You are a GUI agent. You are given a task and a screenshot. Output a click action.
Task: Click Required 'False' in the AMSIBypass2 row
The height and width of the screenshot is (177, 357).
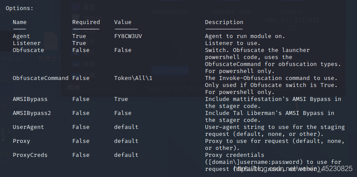point(81,113)
